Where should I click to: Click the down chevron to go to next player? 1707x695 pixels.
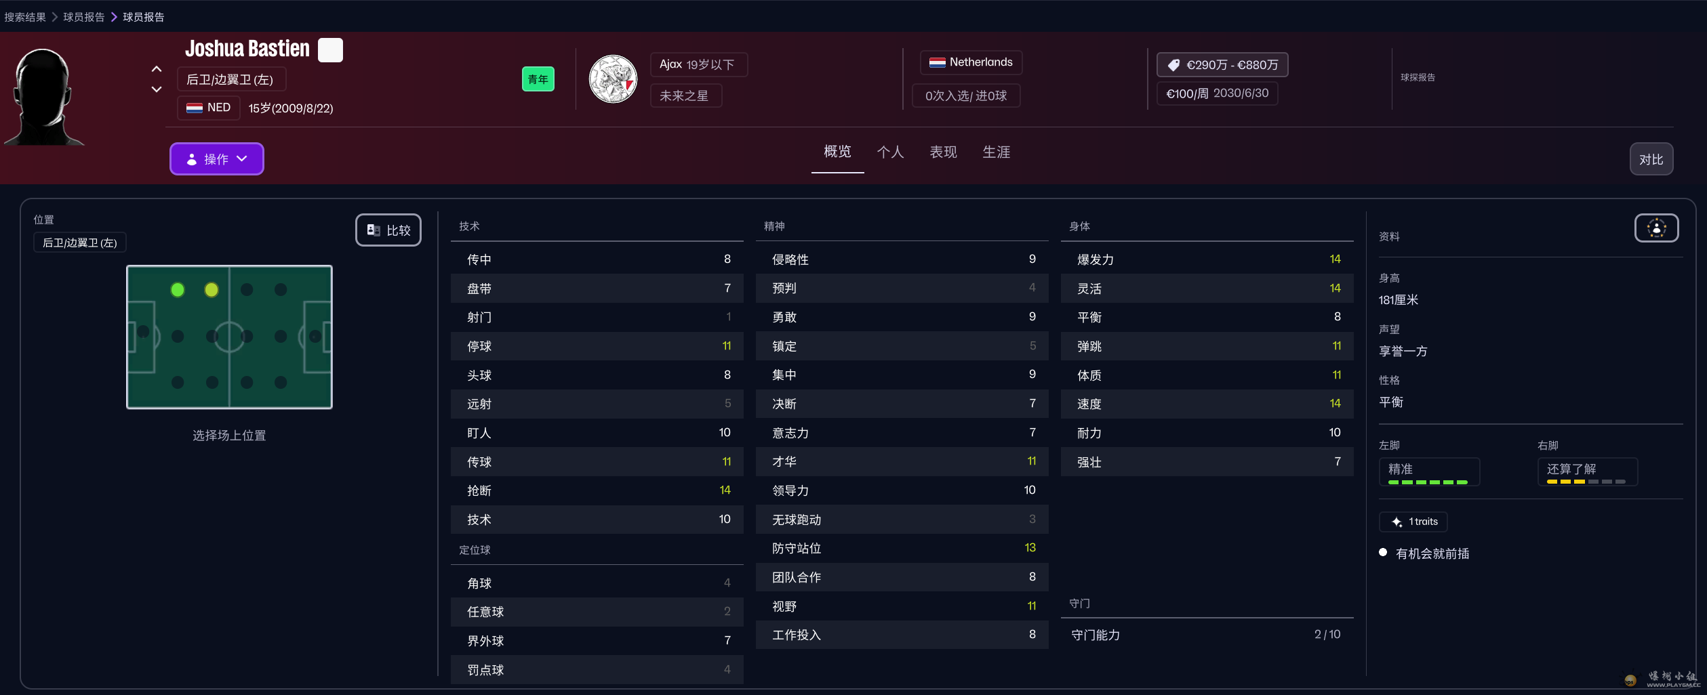pyautogui.click(x=156, y=89)
